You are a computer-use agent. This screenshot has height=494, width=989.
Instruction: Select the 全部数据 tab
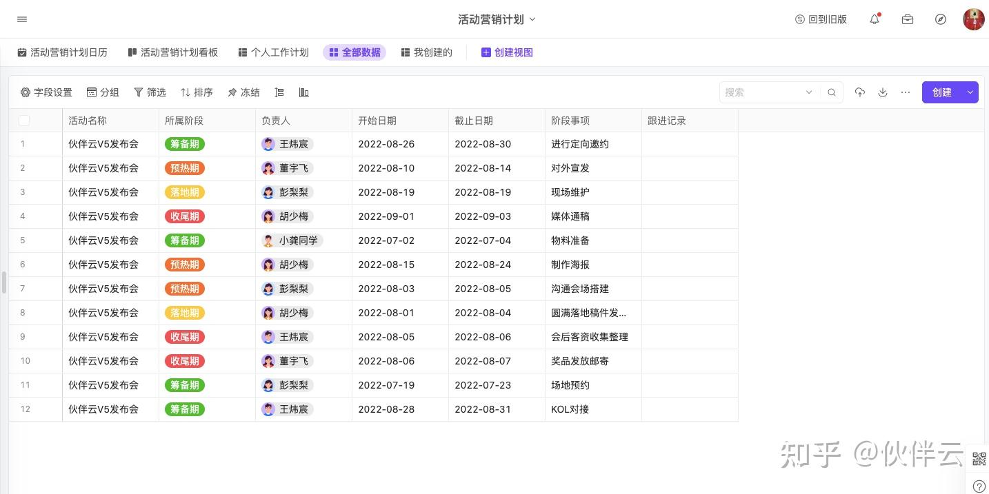pyautogui.click(x=354, y=52)
